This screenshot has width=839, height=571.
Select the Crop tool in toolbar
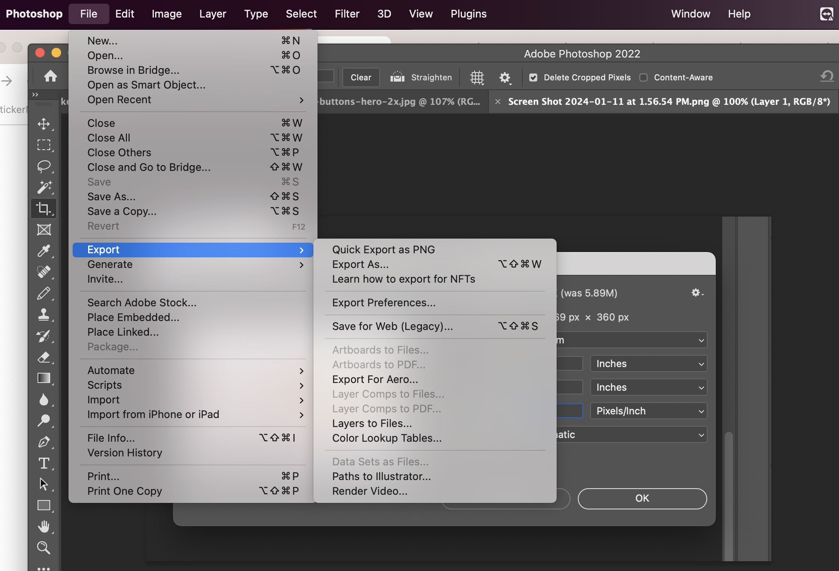point(43,208)
